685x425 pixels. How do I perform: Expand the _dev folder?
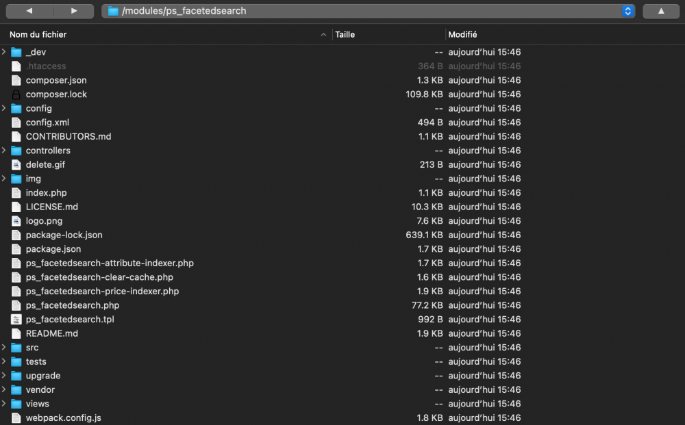4,52
